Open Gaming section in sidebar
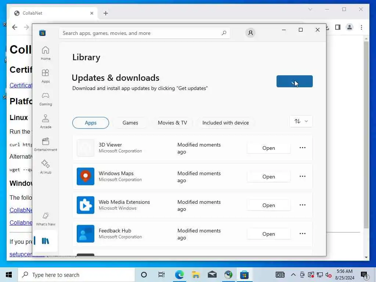The height and width of the screenshot is (282, 376). pyautogui.click(x=45, y=99)
